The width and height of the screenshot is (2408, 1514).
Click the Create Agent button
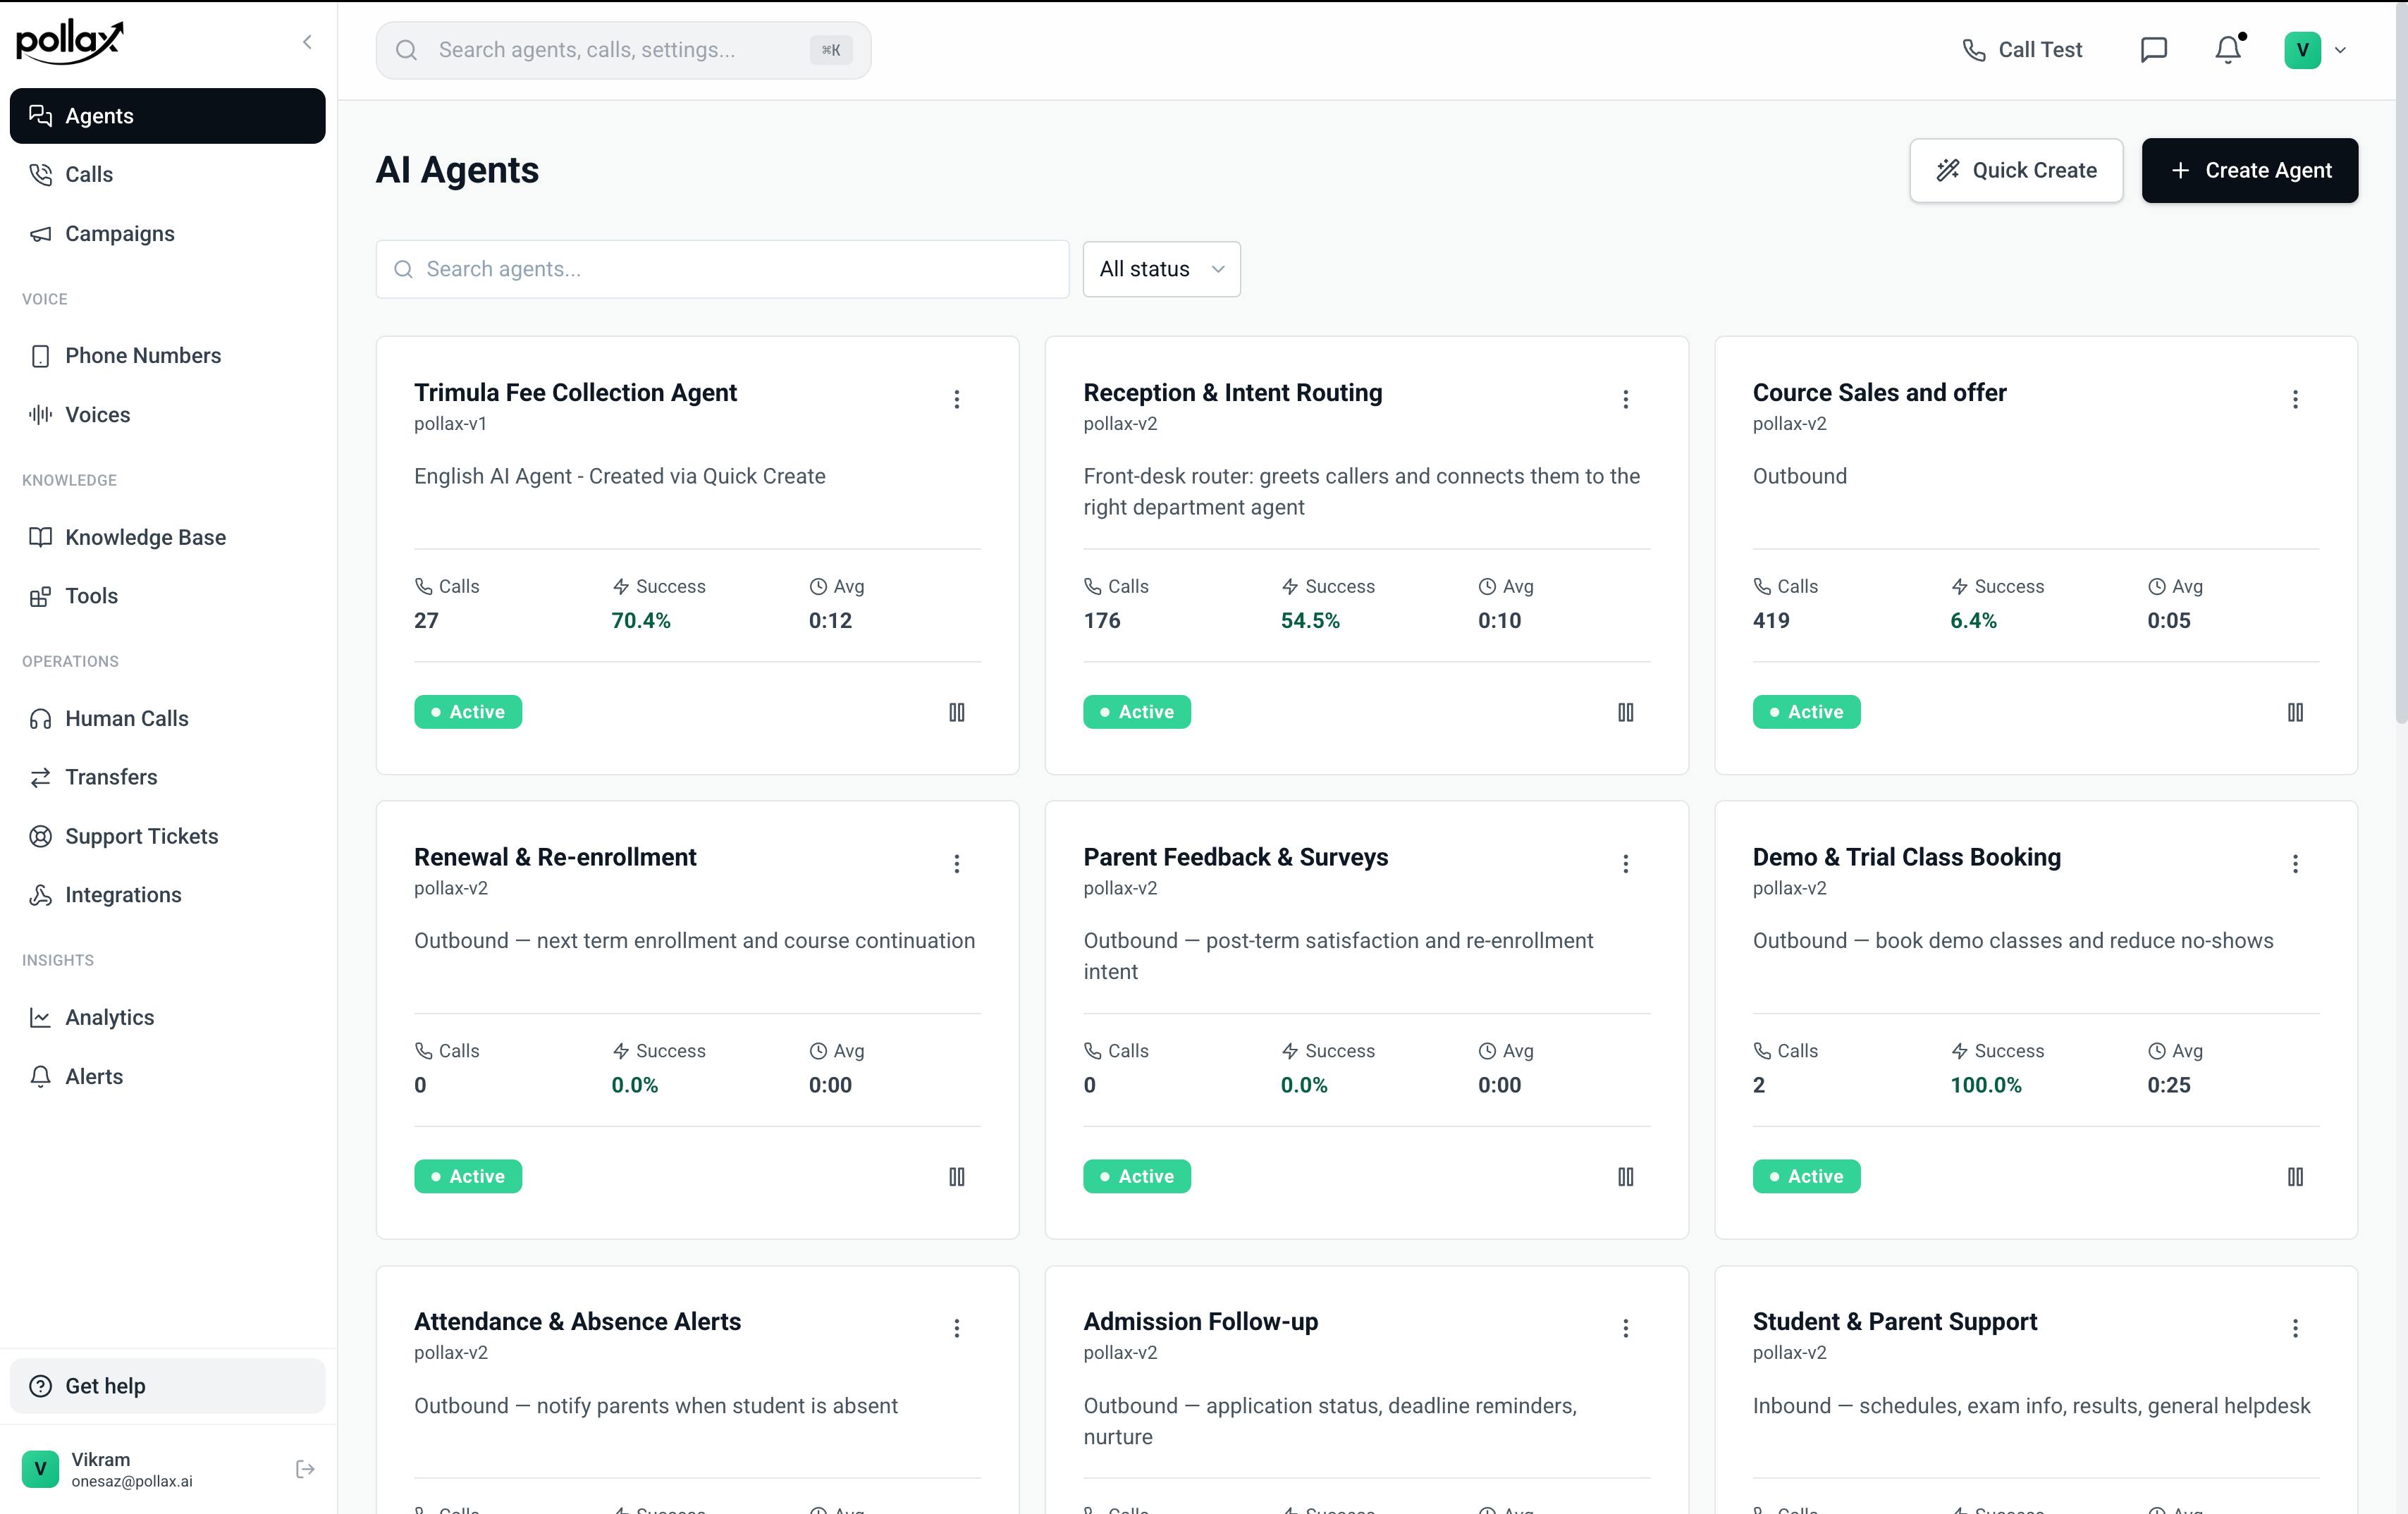(x=2249, y=170)
